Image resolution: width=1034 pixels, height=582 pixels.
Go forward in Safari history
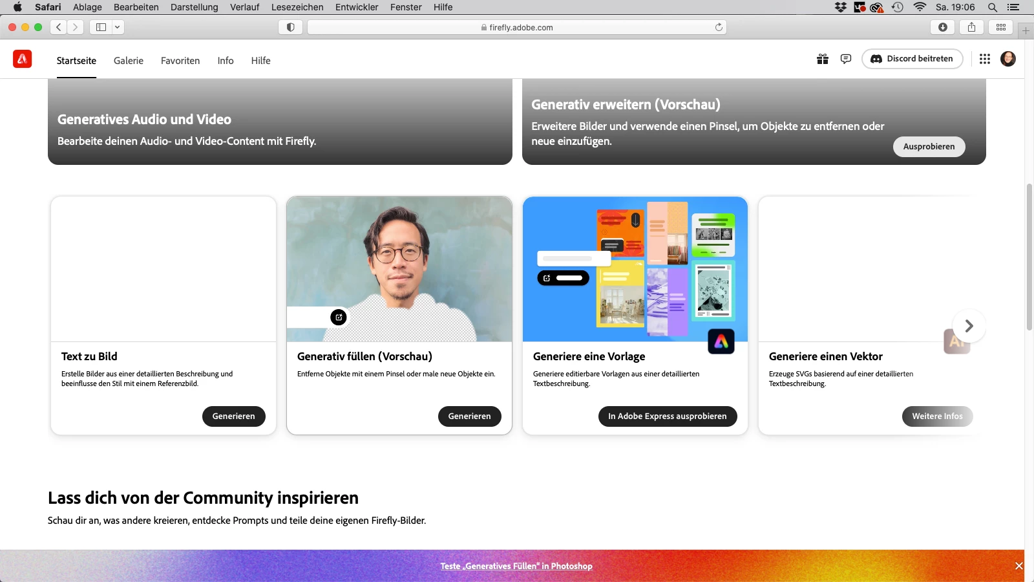tap(76, 27)
